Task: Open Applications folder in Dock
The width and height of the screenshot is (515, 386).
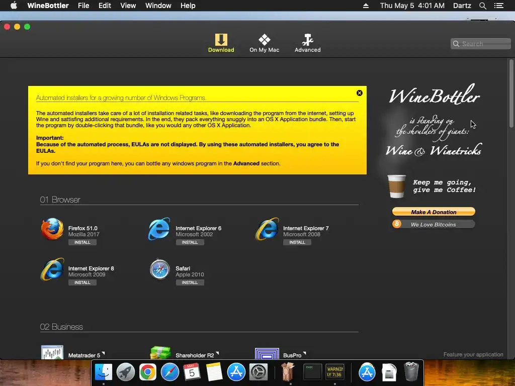Action: point(367,372)
